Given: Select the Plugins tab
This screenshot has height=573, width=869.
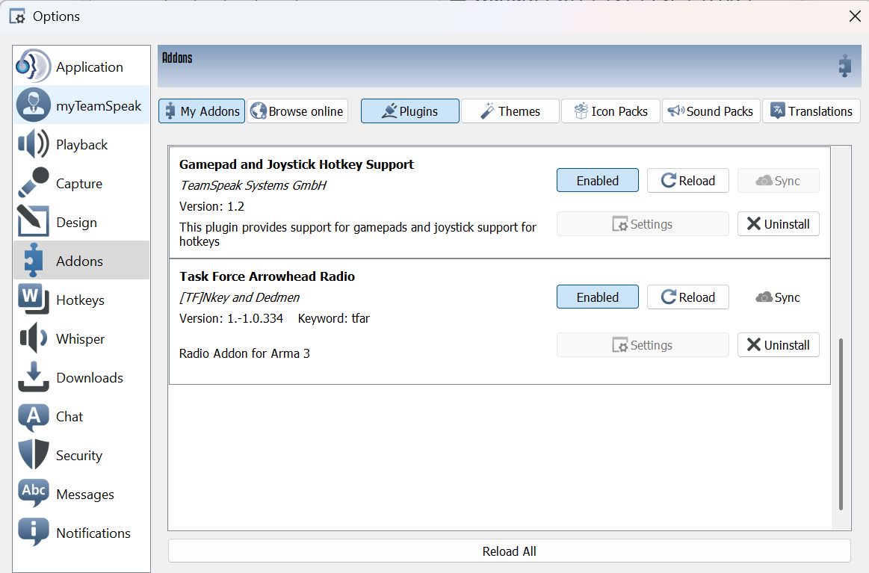Looking at the screenshot, I should point(410,111).
